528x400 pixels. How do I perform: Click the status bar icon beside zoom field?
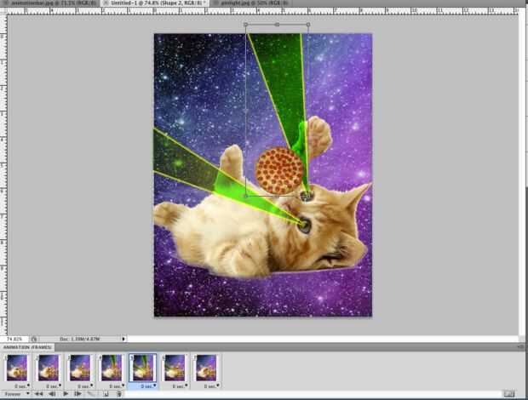coord(34,339)
